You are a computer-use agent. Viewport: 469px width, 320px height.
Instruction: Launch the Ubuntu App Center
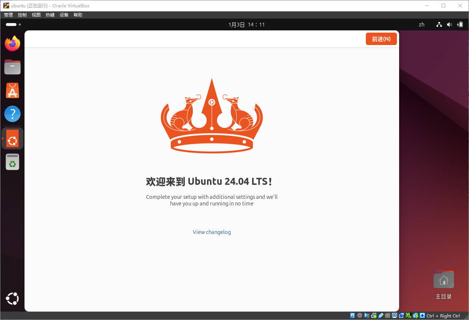[12, 91]
